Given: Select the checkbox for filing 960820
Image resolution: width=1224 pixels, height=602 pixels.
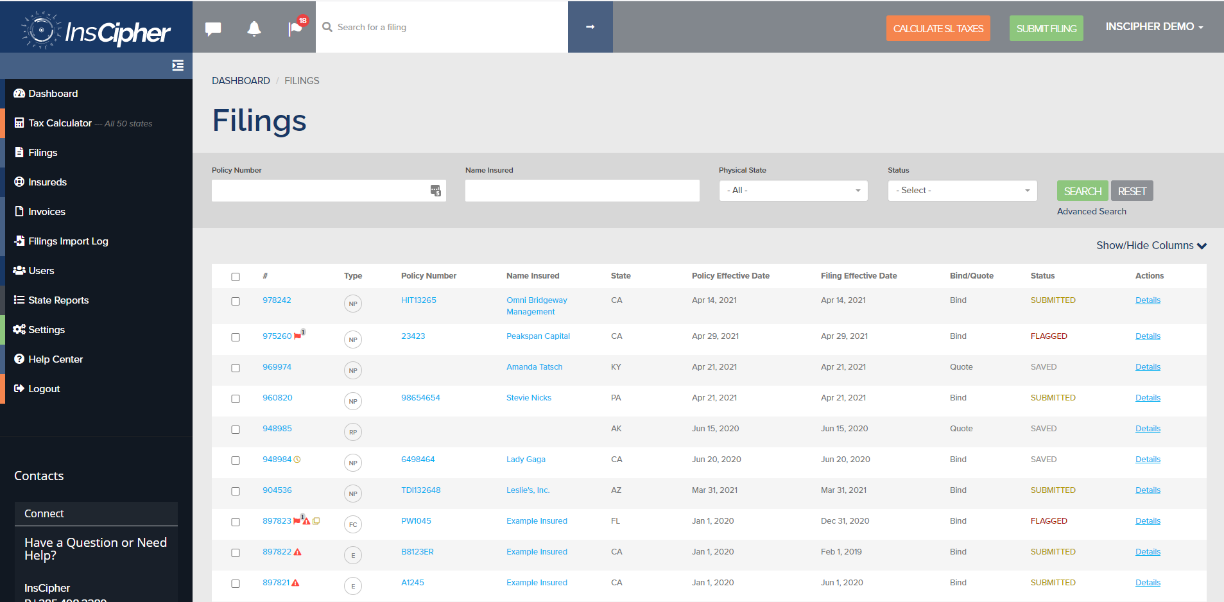Looking at the screenshot, I should (x=236, y=399).
